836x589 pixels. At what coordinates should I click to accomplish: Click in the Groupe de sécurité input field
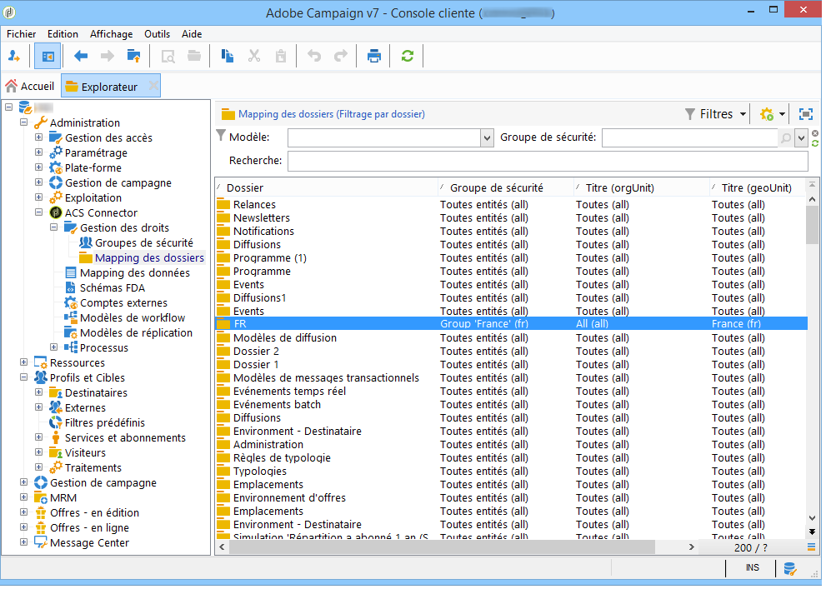[690, 138]
